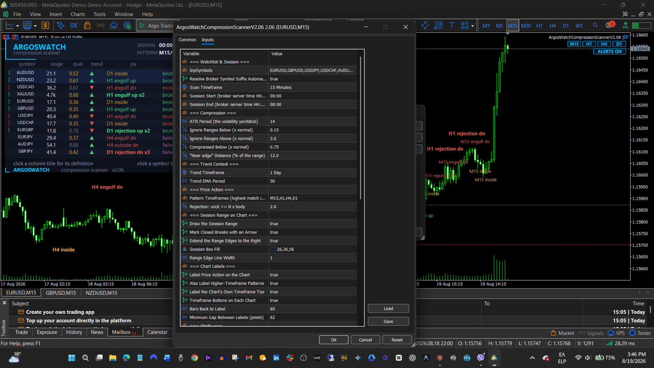This screenshot has width=654, height=368.
Task: Toggle Label Price Action on the Chart value
Action: point(313,275)
